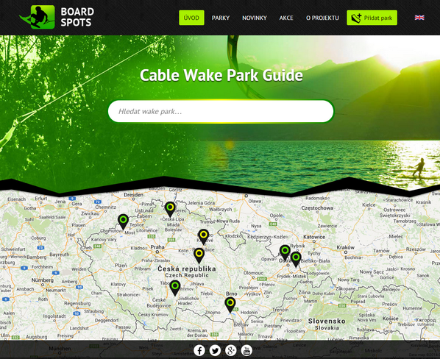
Task: Click the BOARD SPOTS title text
Action: 77,17
